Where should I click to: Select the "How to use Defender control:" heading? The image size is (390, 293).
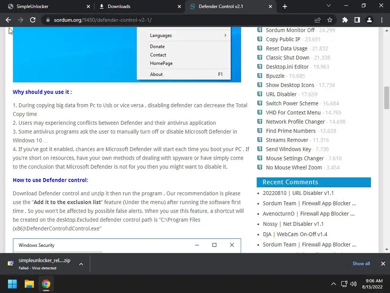point(51,180)
